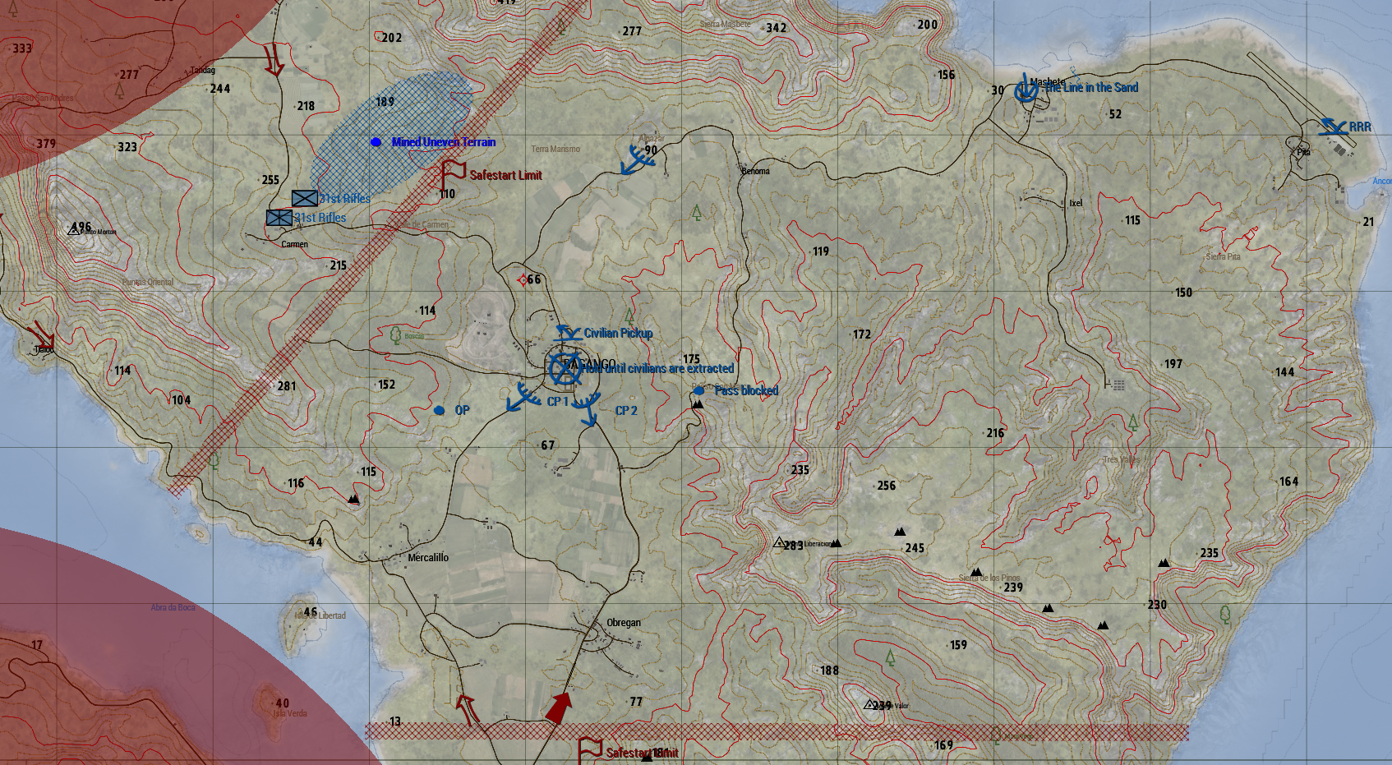
Task: Click the hill 188 elevation number
Action: click(x=830, y=671)
